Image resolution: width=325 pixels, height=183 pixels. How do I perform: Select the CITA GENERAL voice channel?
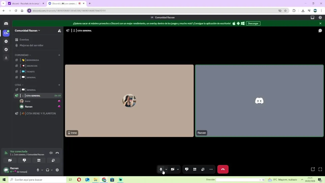[38, 96]
